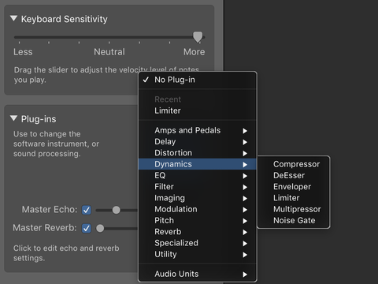Choose Multipressor plug-in

(294, 209)
